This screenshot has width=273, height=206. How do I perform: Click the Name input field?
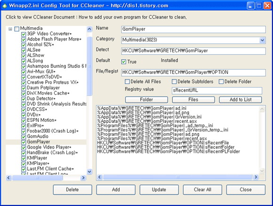click(193, 30)
